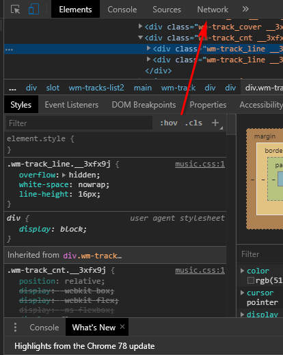Click the Styles Filter input field

tap(79, 123)
